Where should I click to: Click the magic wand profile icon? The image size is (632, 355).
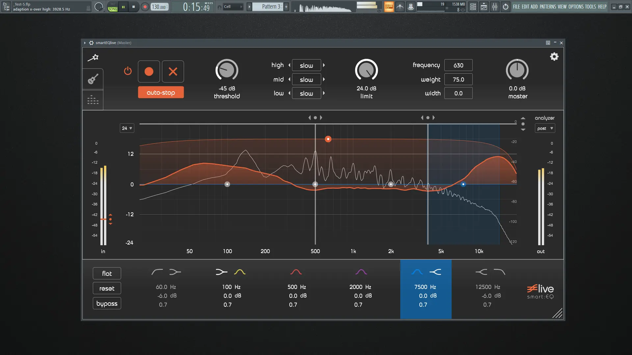(93, 58)
